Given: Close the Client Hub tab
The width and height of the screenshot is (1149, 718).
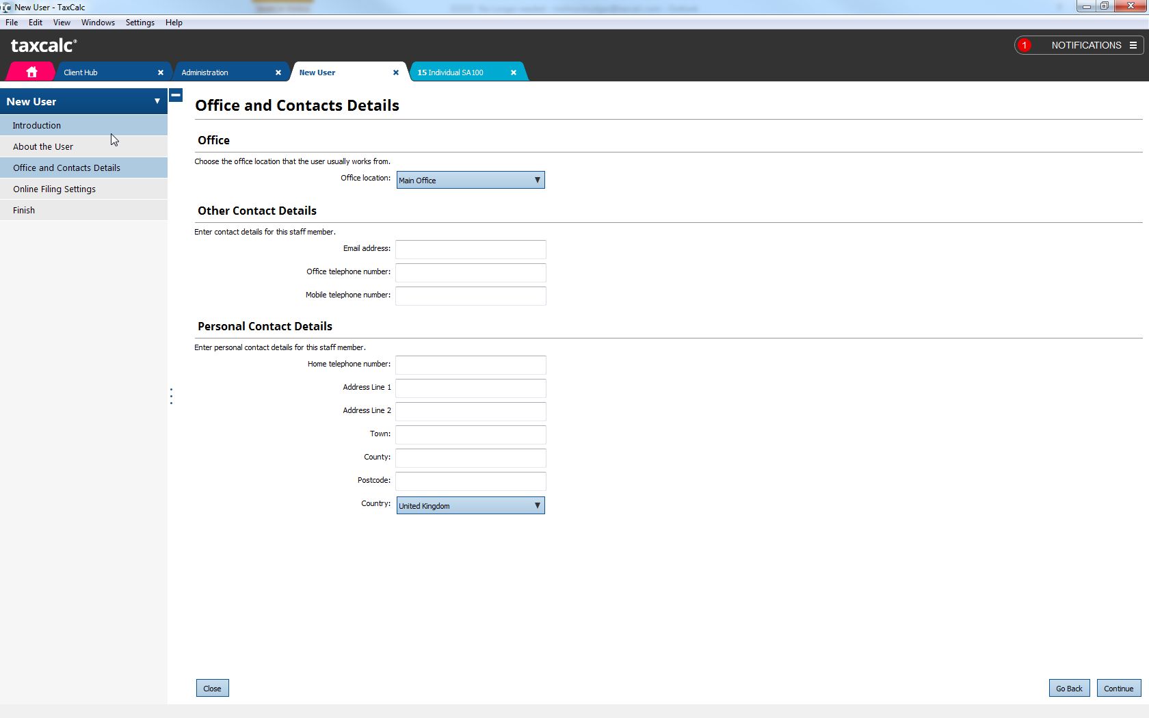Looking at the screenshot, I should pyautogui.click(x=161, y=72).
